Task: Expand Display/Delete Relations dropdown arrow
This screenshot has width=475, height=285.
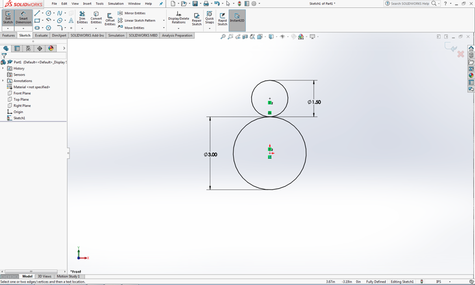Action: 178,28
